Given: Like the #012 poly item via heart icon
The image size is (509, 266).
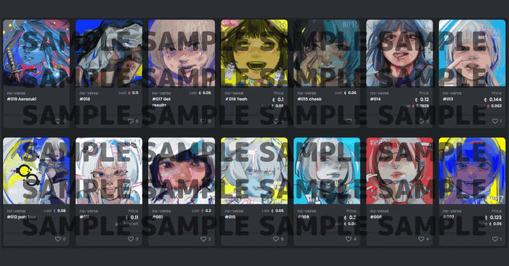Looking at the screenshot, I should click(58, 239).
